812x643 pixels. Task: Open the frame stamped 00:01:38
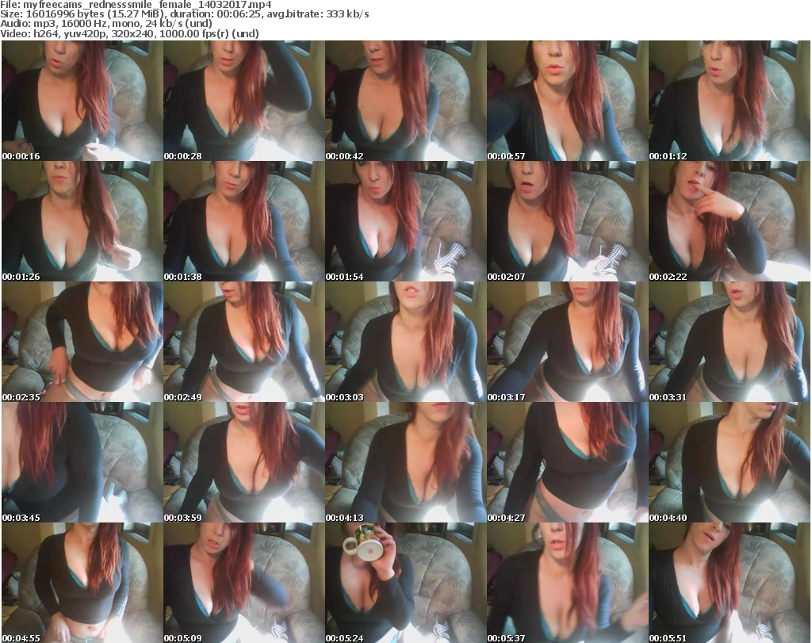tap(244, 221)
